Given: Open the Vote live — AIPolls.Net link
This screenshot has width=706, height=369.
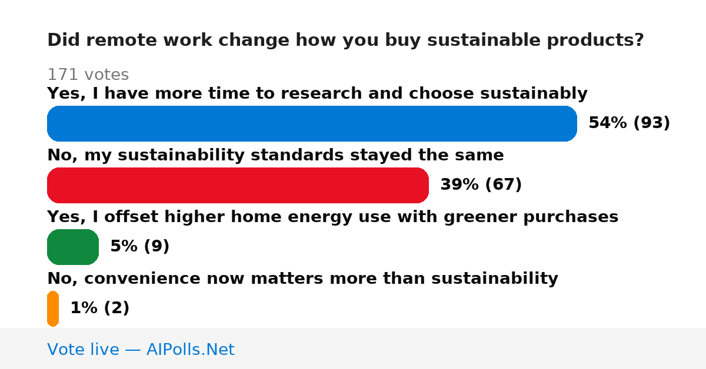Looking at the screenshot, I should (x=141, y=350).
